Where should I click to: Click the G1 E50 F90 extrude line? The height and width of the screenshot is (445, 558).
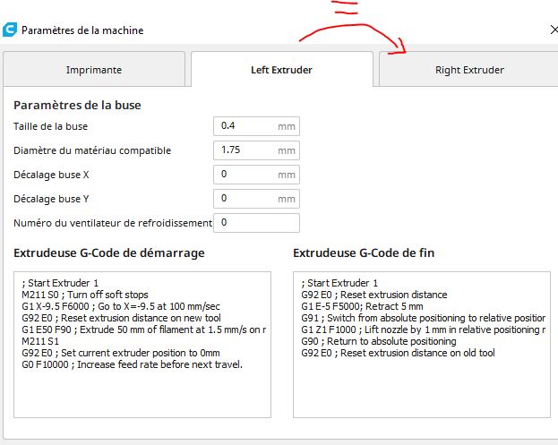coord(143,329)
